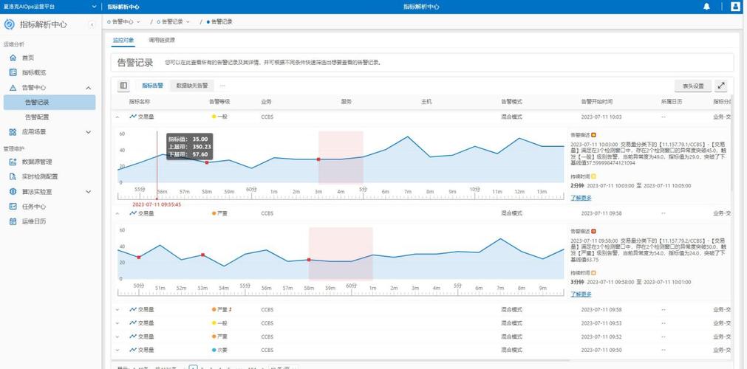Switch to the 调用链资源 tab
Viewport: 747px width, 369px height.
(x=162, y=40)
